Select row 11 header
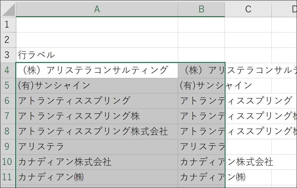297x188 pixels. [x=8, y=177]
